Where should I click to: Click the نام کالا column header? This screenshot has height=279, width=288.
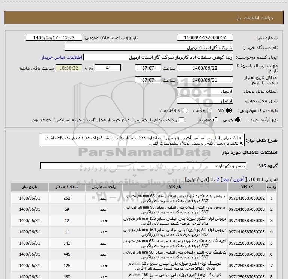click(x=175, y=187)
